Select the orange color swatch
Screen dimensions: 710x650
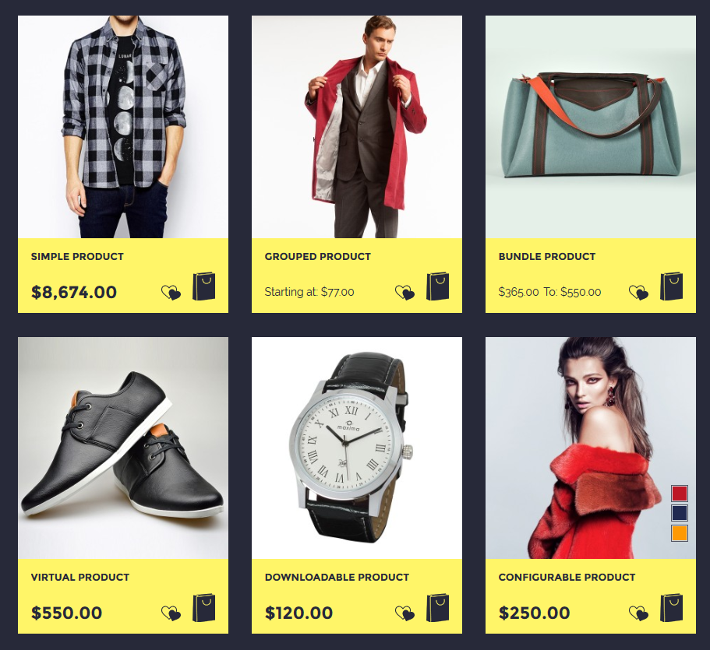tap(679, 533)
